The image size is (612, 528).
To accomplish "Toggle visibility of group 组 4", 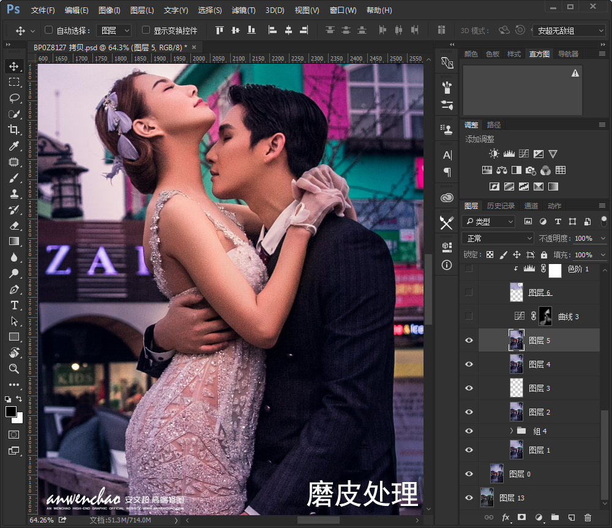I will tap(469, 431).
